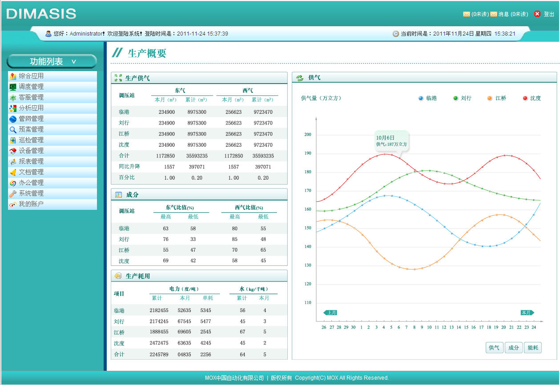
Task: Click the 管网管理 blue globe icon
Action: pyautogui.click(x=13, y=119)
